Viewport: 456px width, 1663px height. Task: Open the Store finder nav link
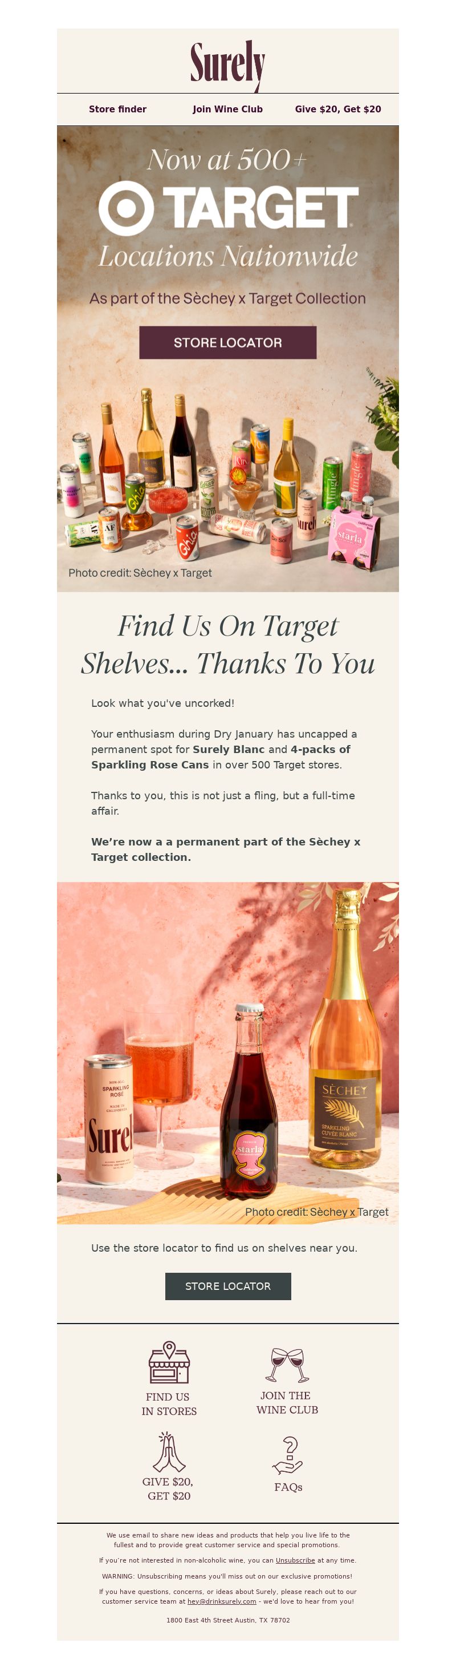tap(117, 109)
